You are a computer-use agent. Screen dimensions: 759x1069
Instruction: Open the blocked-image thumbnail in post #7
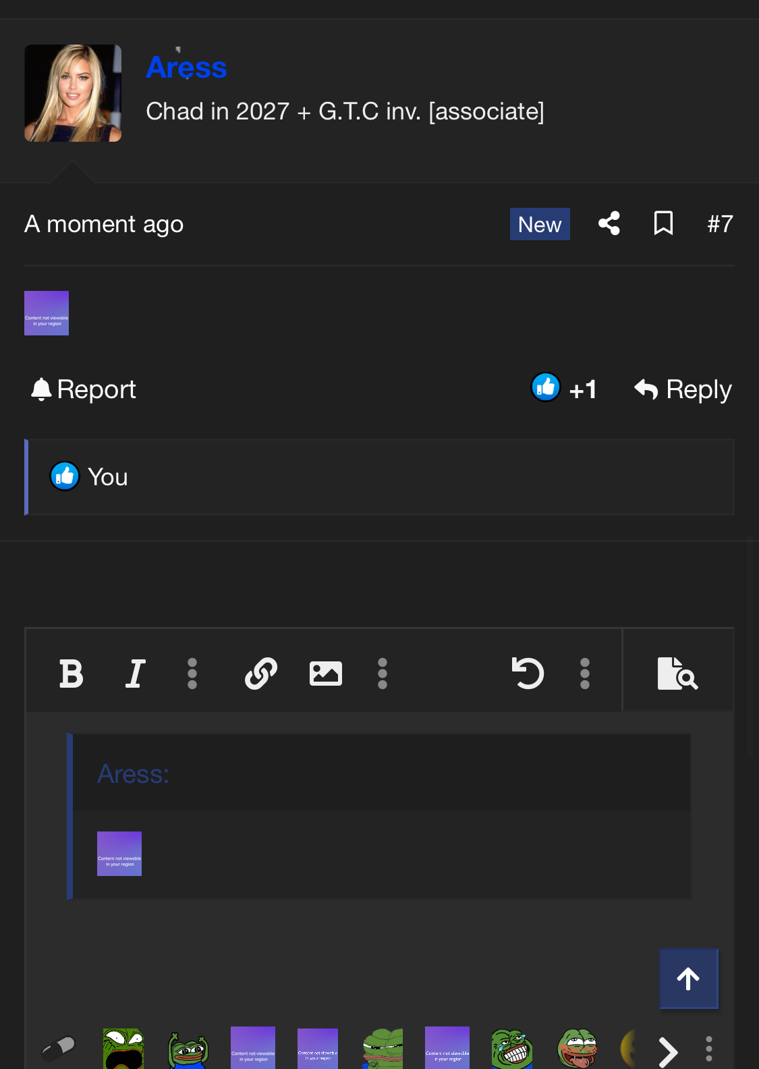[47, 313]
